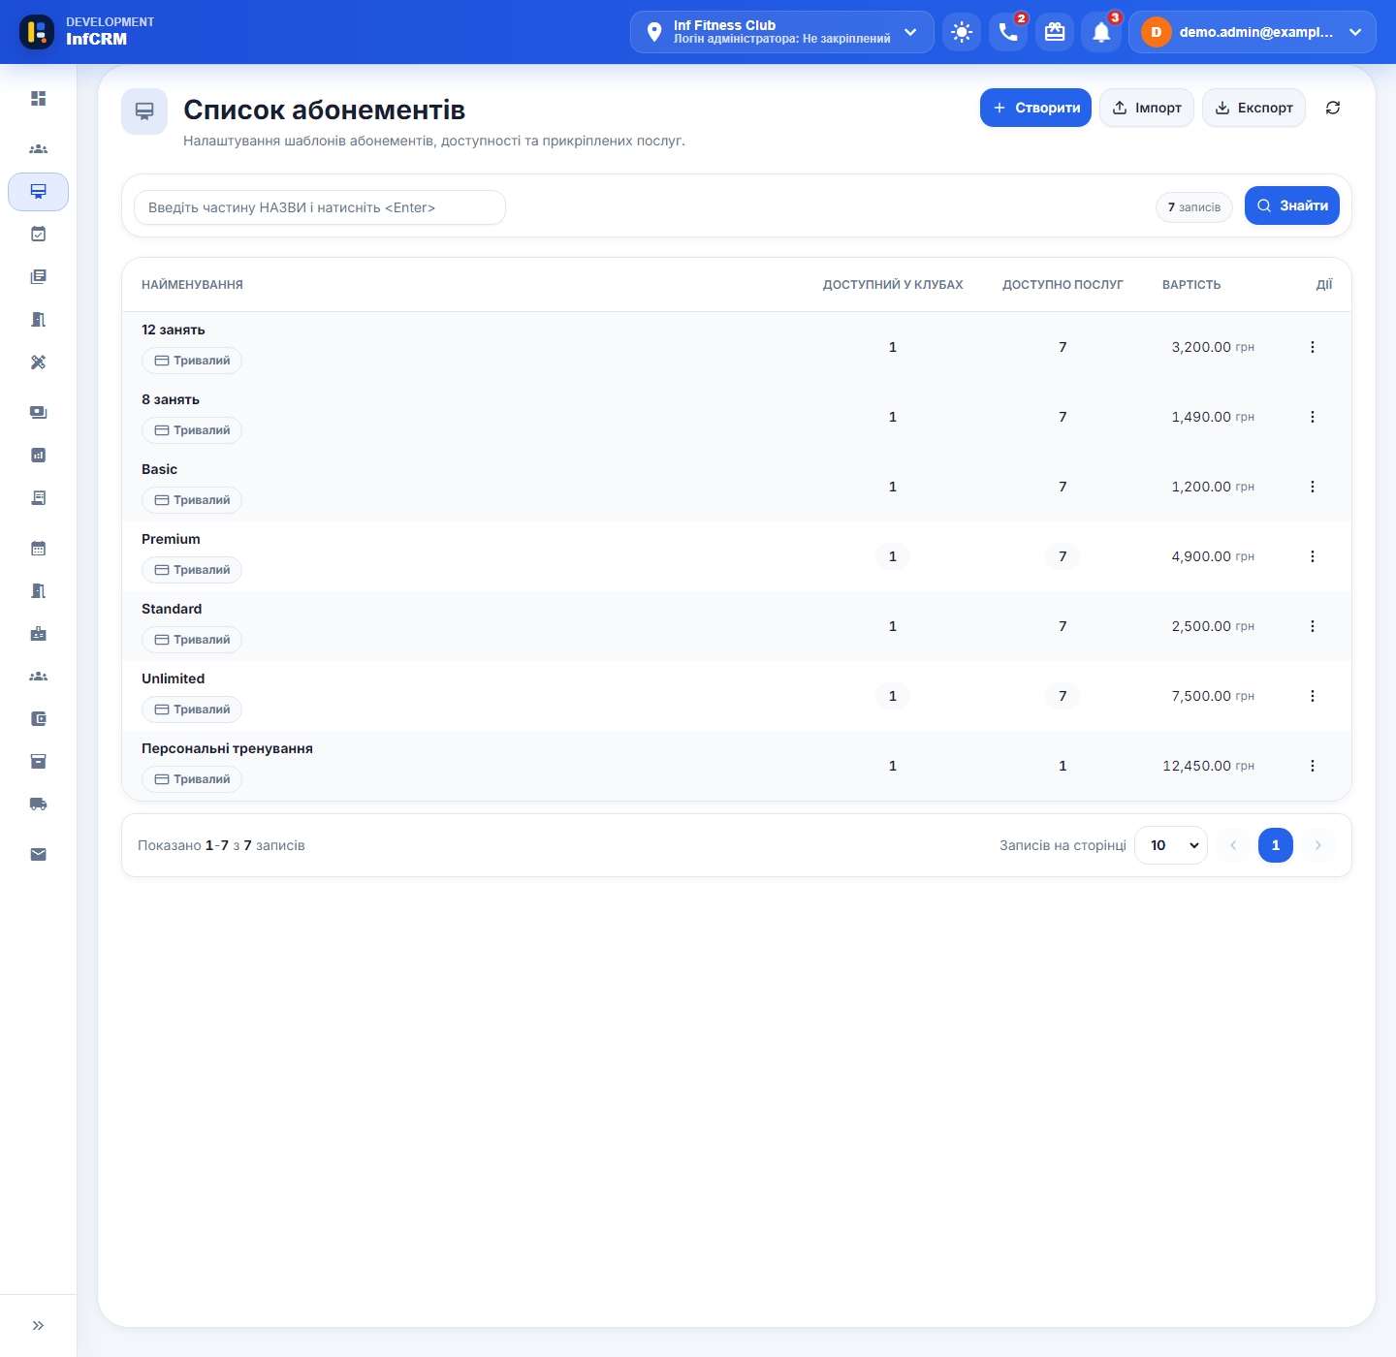The image size is (1396, 1357).
Task: Click the previous page arrow
Action: click(1233, 845)
